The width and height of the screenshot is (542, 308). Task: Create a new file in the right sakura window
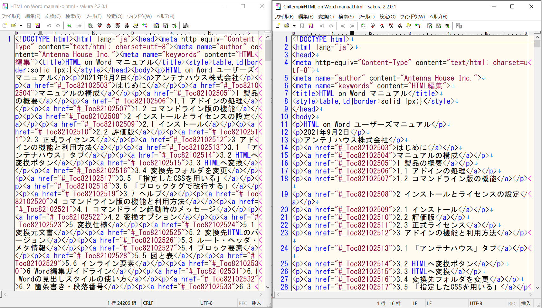click(278, 26)
